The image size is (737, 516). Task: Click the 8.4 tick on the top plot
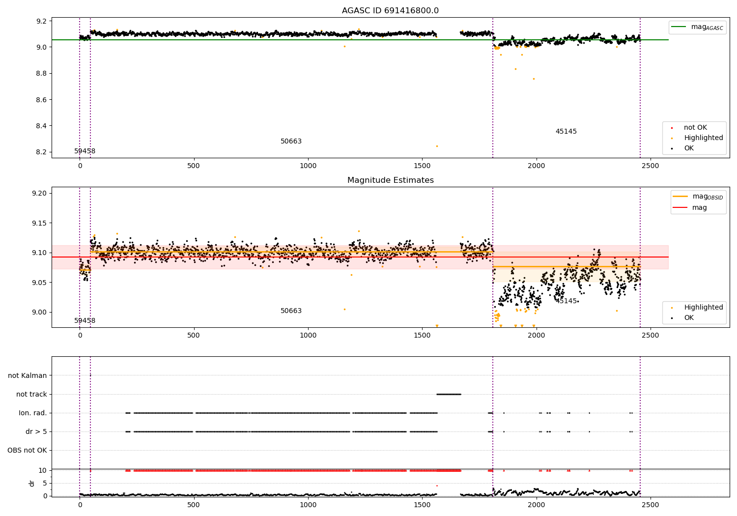click(x=41, y=126)
